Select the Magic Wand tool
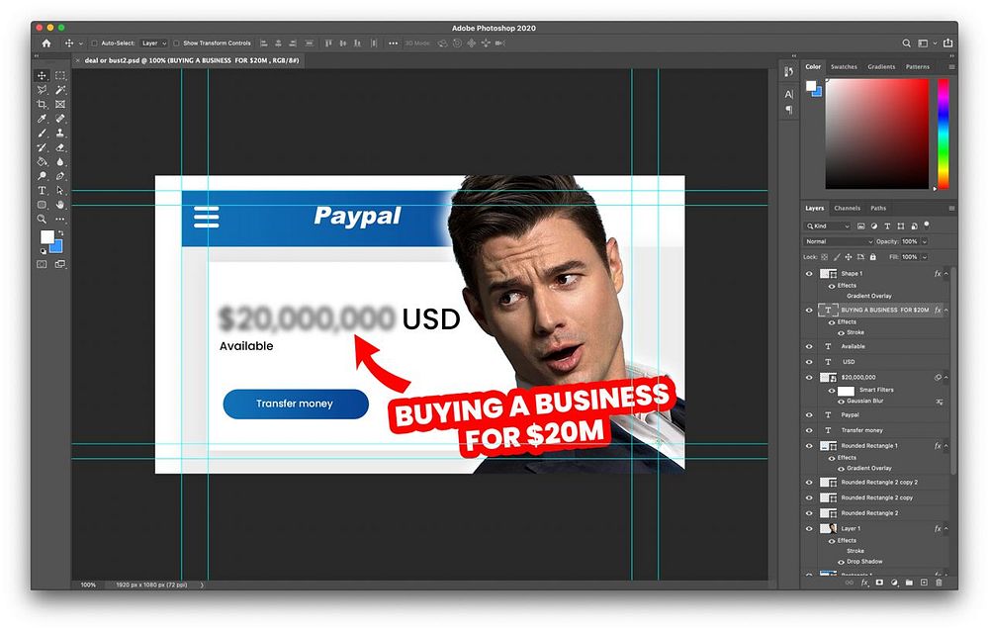 [60, 90]
